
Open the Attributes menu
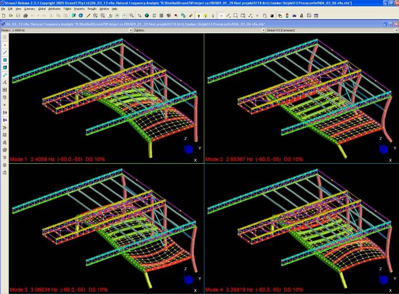(55, 9)
